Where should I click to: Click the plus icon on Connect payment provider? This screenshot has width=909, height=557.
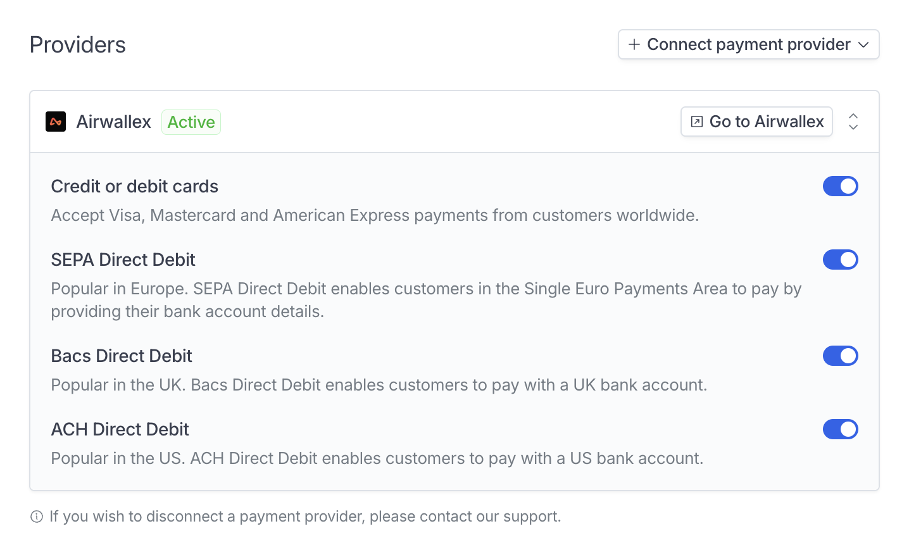pos(634,44)
